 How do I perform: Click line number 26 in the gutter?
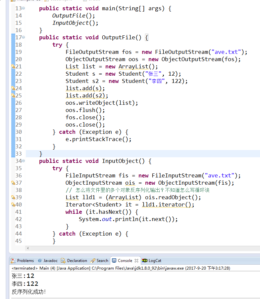click(x=19, y=103)
